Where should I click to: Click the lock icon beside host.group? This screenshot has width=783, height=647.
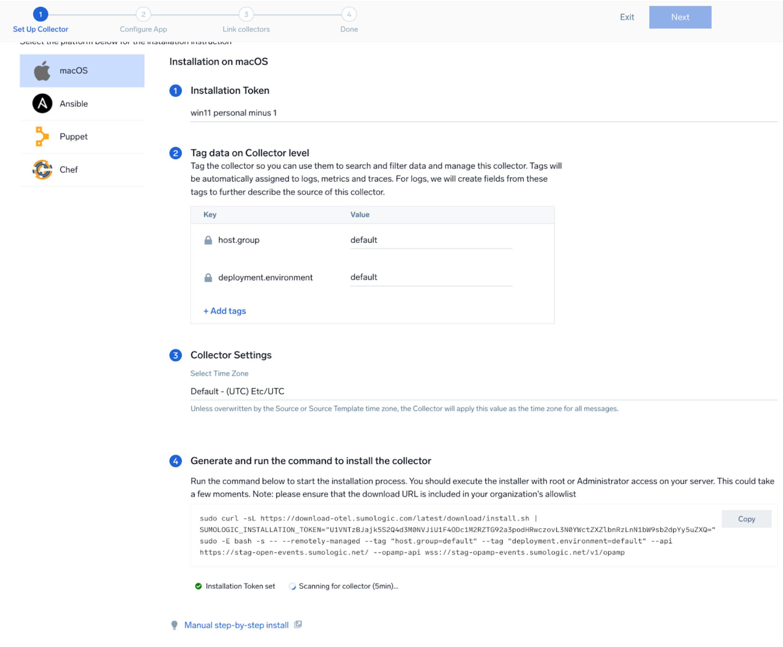[x=208, y=240]
